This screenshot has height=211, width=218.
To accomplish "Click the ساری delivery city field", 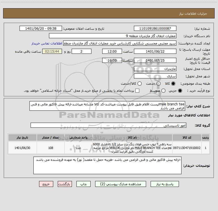I will 155,76.
